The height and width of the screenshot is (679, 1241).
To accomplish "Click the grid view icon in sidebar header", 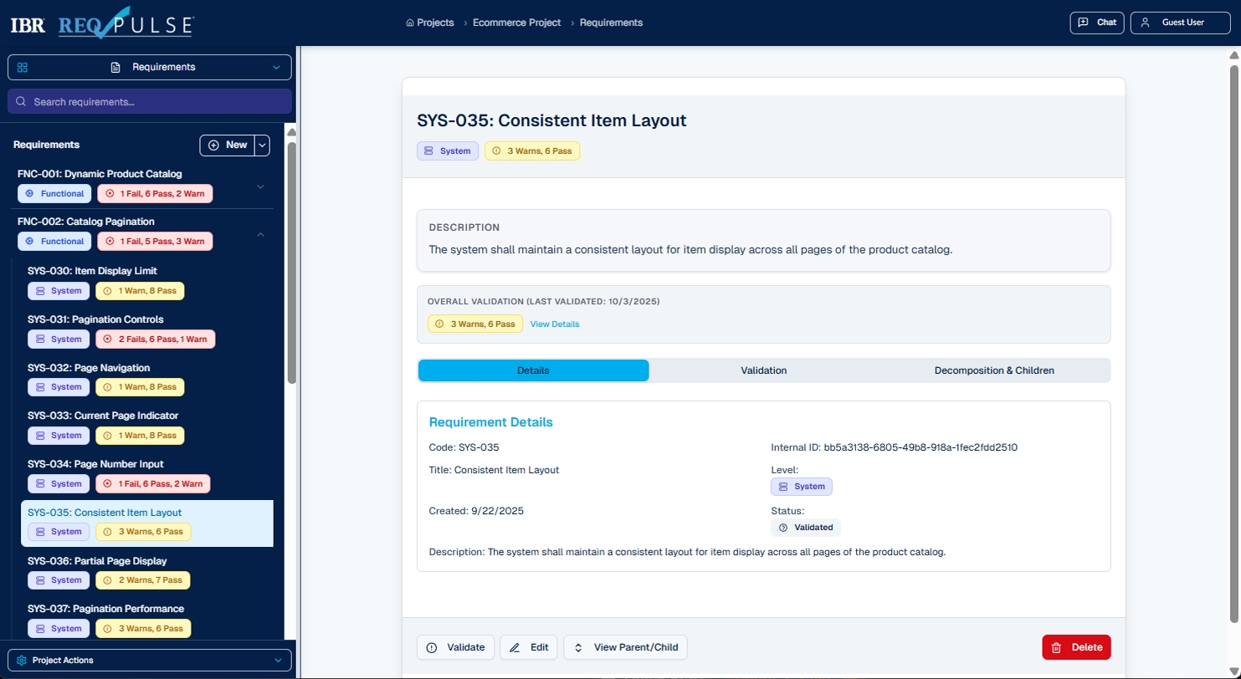I will coord(21,67).
